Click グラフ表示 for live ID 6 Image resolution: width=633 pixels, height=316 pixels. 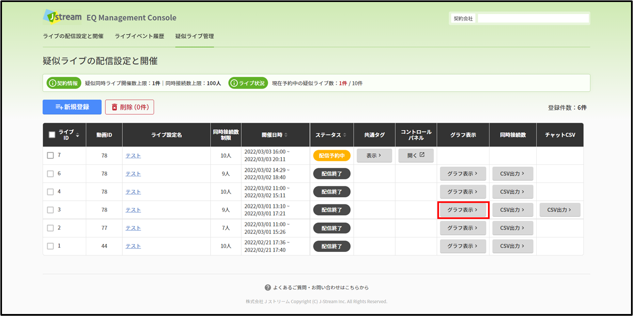[463, 174]
